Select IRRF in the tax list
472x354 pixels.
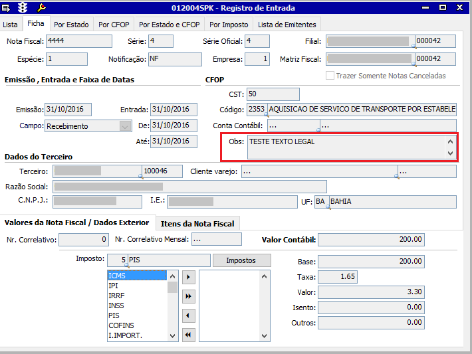(137, 296)
